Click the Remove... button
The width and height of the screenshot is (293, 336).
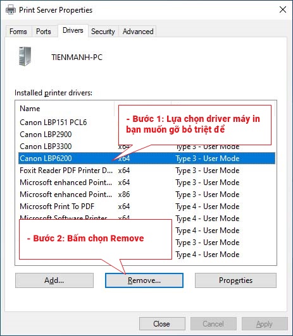point(144,280)
